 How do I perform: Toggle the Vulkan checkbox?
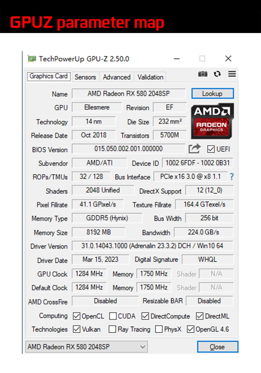tap(76, 329)
